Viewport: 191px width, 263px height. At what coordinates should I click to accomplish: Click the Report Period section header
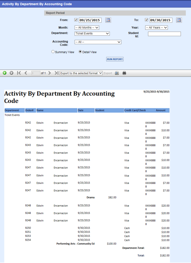click(x=115, y=13)
